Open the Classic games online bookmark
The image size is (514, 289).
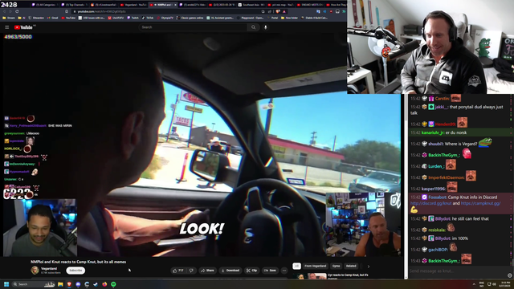click(x=190, y=18)
